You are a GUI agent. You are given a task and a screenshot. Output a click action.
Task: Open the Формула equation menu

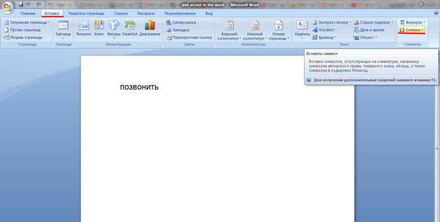(412, 22)
